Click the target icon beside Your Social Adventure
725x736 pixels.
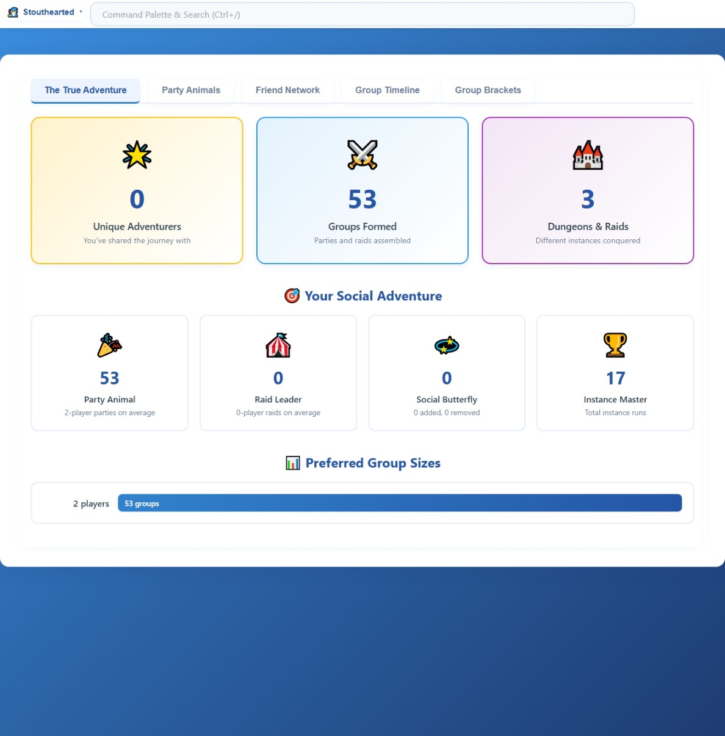292,296
